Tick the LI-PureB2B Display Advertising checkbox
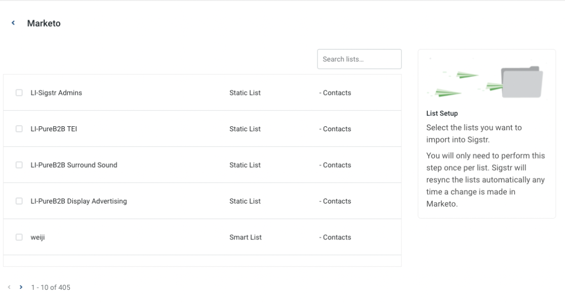Viewport: 565px width, 303px height. point(19,201)
